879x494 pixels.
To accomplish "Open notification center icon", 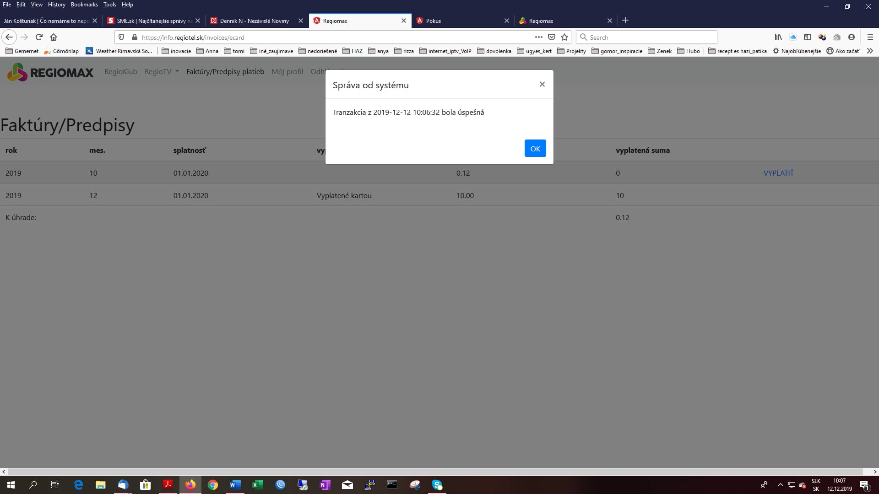I will pos(865,485).
